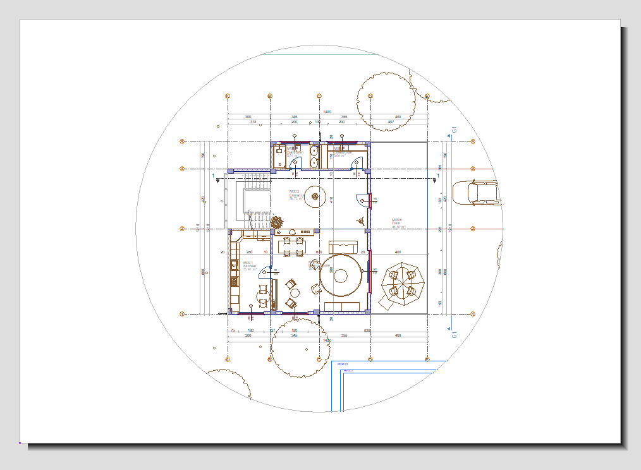Screen dimensions: 641x470
Task: Click the upper G1 section marker
Action: 452,132
